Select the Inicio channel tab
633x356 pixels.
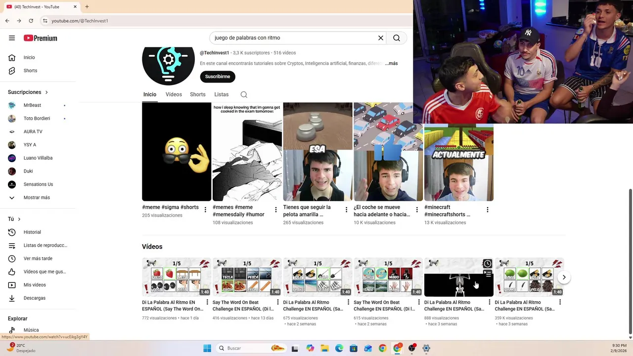coord(150,94)
